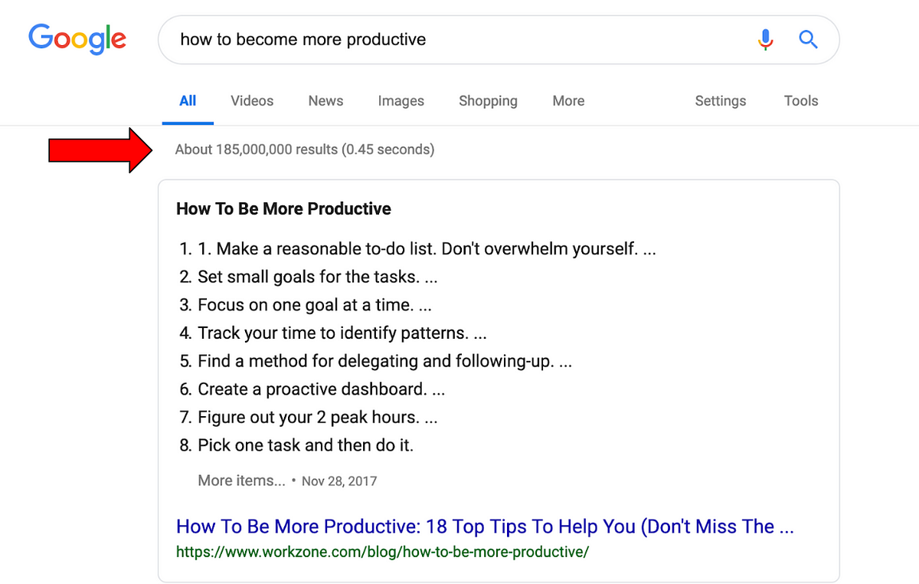The image size is (919, 584).
Task: Click the microphone voice search icon
Action: coord(765,39)
